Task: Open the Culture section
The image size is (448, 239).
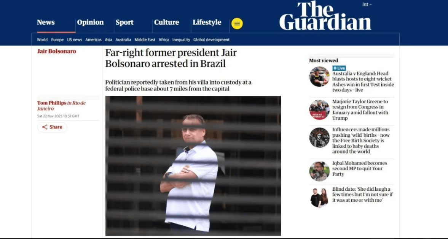Action: click(x=167, y=22)
